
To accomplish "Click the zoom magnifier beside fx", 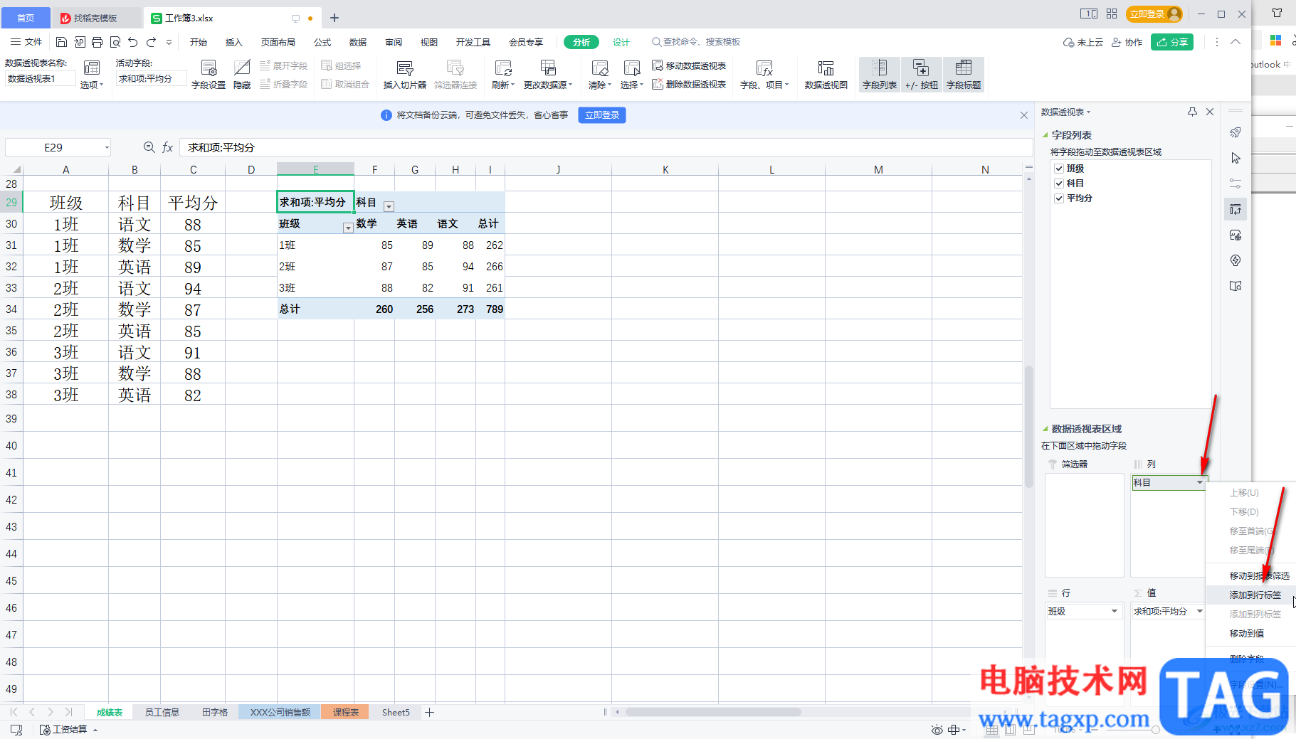I will pyautogui.click(x=149, y=147).
